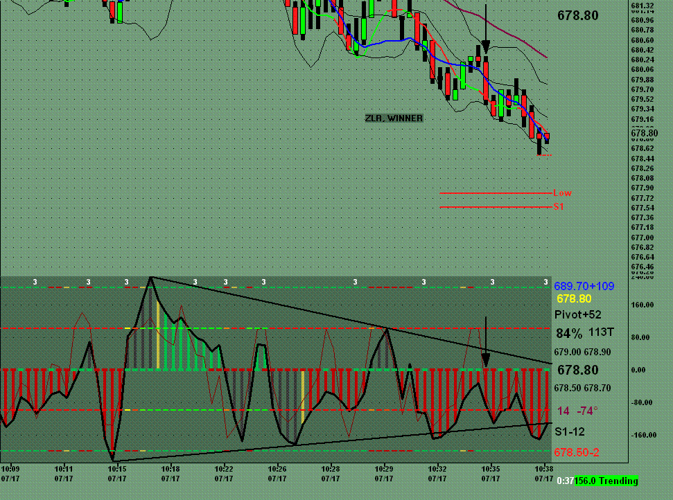Select the 10:22 time axis label
Image resolution: width=673 pixels, height=500 pixels.
(224, 468)
